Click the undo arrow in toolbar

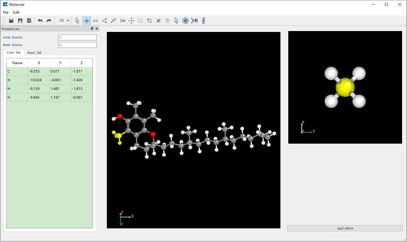(40, 21)
